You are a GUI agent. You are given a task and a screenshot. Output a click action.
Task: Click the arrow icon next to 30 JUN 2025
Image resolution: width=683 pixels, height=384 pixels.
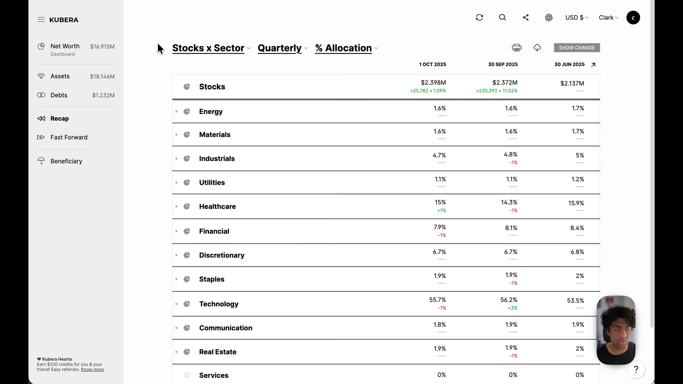point(593,65)
